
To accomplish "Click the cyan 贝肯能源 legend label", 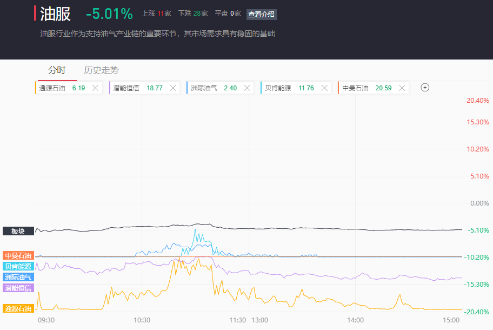I will [x=18, y=266].
